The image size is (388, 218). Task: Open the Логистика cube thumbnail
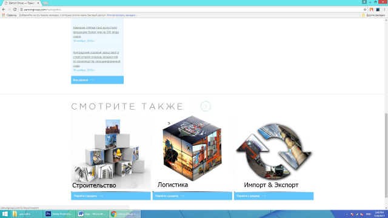pyautogui.click(x=192, y=148)
